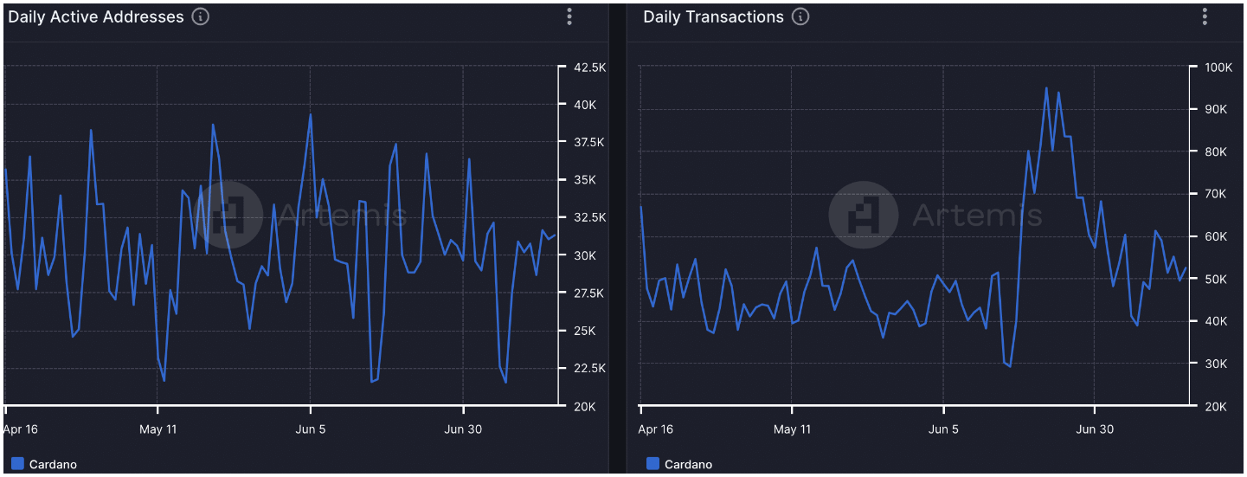
Task: Click the Daily Active Addresses title
Action: point(96,16)
